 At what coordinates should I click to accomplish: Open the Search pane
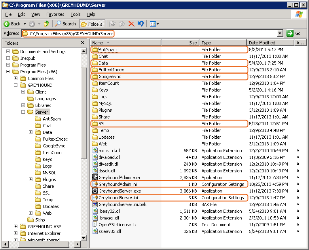click(x=66, y=24)
